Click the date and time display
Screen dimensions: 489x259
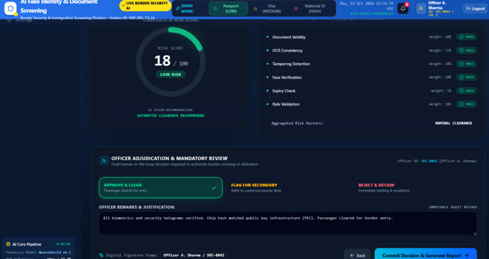[366, 6]
